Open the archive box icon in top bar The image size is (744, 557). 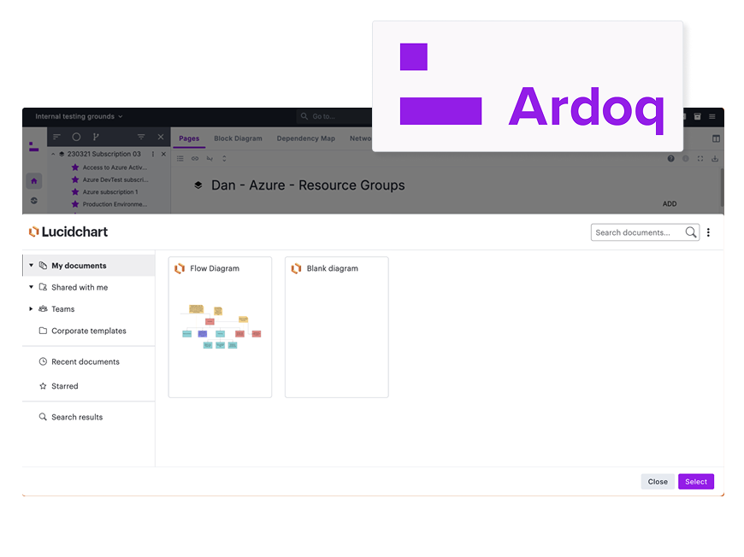coord(698,116)
